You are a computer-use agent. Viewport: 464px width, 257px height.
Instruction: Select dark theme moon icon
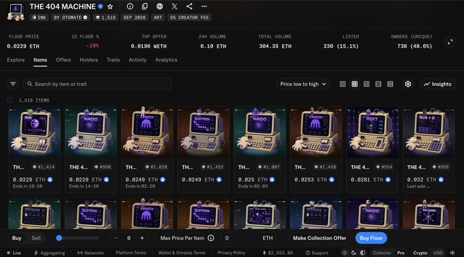pyautogui.click(x=353, y=253)
